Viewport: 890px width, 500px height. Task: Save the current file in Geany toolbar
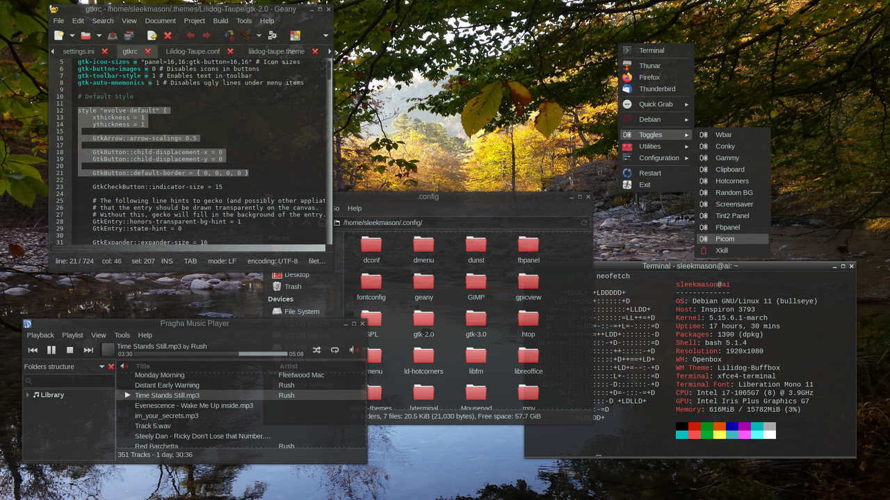[x=113, y=35]
